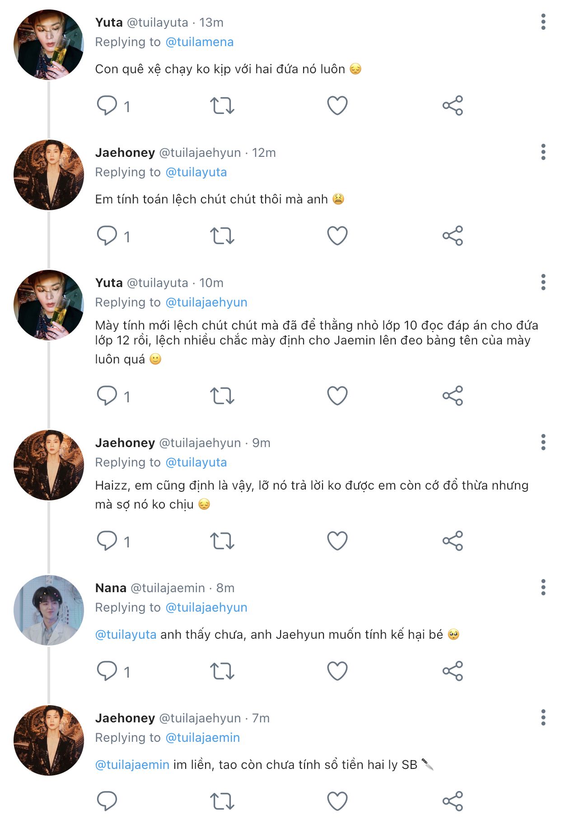This screenshot has height=820, width=580.
Task: Click @tuilajaemin mention in Jaehoney's last tweet
Action: click(132, 765)
